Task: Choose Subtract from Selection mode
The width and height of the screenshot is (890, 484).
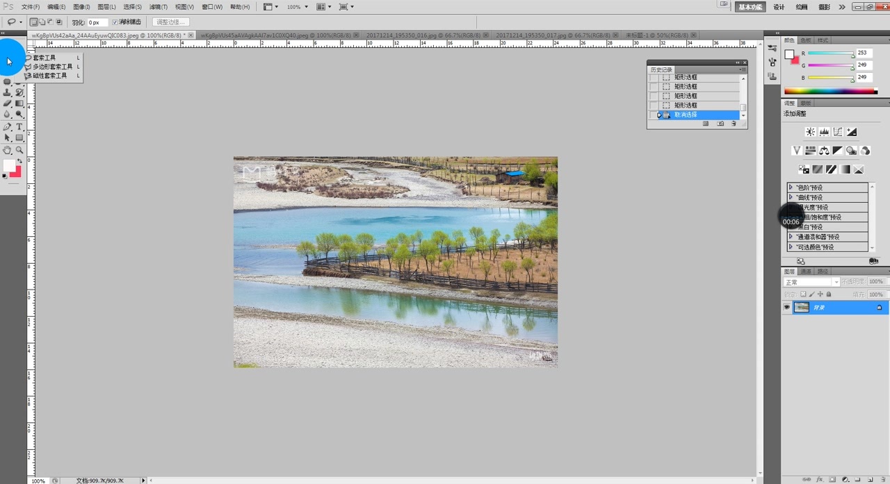Action: click(51, 22)
